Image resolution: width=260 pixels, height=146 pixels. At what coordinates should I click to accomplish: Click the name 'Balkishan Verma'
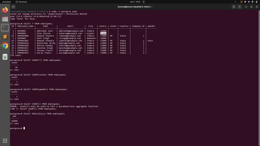(x=46, y=43)
